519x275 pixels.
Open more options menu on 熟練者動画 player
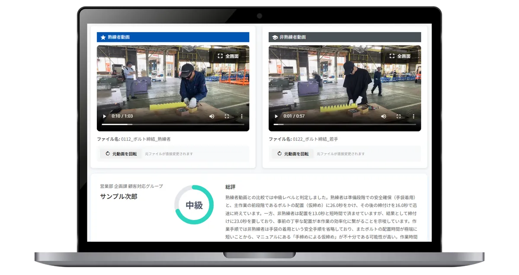pos(242,116)
